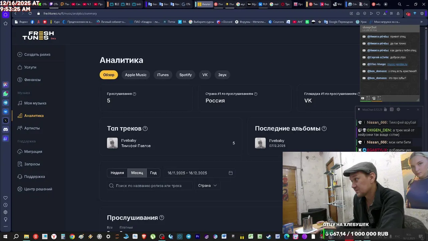
Task: Click the release or track search field
Action: pyautogui.click(x=150, y=185)
